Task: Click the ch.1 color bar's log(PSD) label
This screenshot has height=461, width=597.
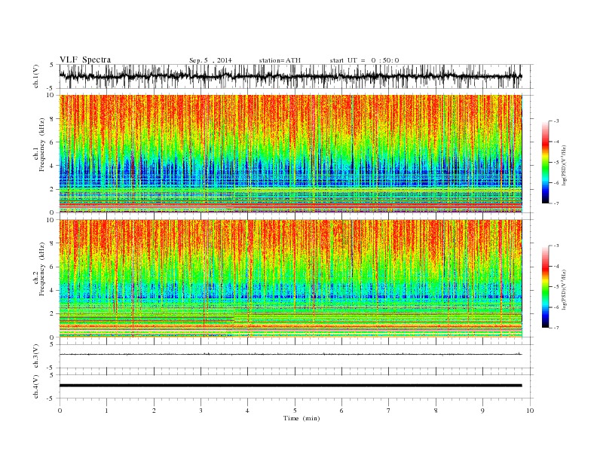Action: click(564, 164)
